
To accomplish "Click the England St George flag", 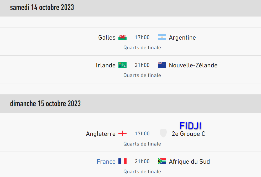I will tap(122, 133).
